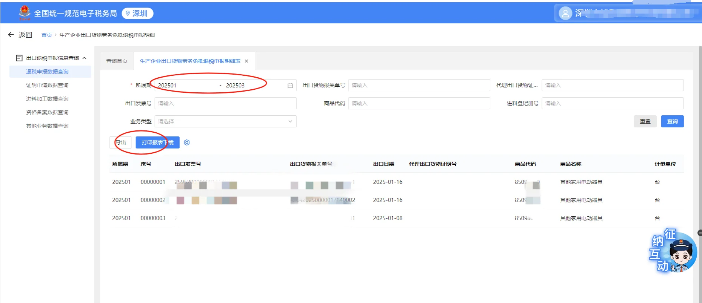Open the 深圳 location selector
The image size is (702, 303).
[137, 14]
